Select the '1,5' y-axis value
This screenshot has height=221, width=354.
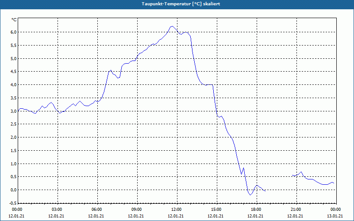click(14, 150)
